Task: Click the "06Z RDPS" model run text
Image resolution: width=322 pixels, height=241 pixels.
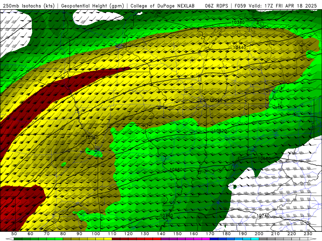Action: [217, 6]
